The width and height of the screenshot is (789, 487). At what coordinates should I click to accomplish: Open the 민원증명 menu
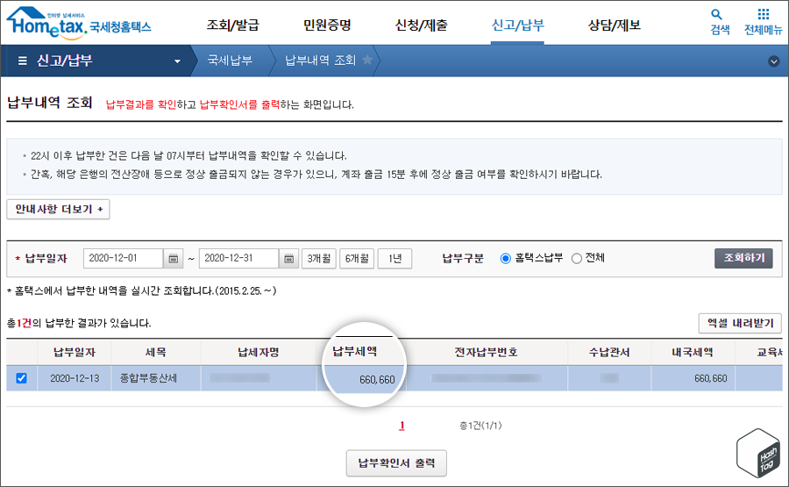click(327, 25)
